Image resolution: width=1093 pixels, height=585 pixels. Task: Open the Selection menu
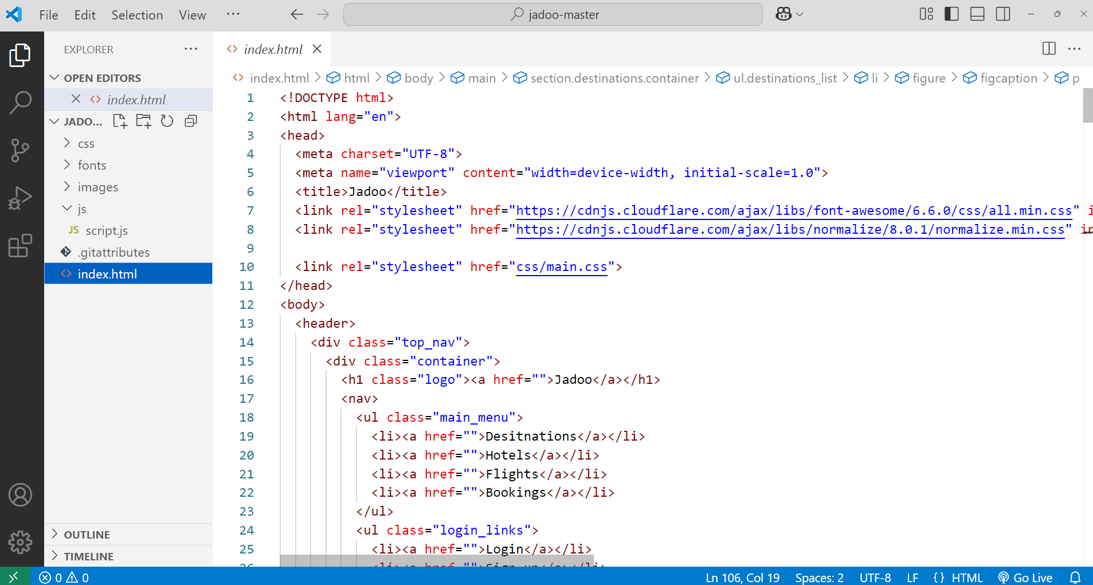(x=137, y=14)
